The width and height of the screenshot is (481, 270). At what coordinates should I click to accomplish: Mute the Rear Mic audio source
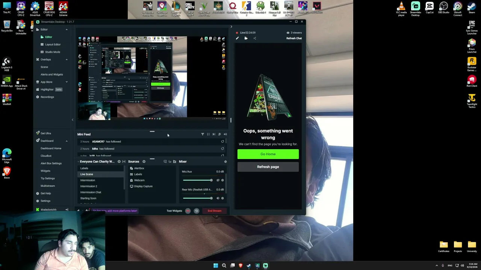(218, 198)
